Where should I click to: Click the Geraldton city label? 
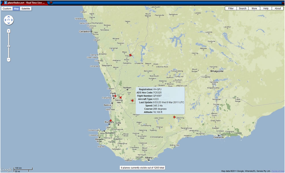tap(85, 31)
